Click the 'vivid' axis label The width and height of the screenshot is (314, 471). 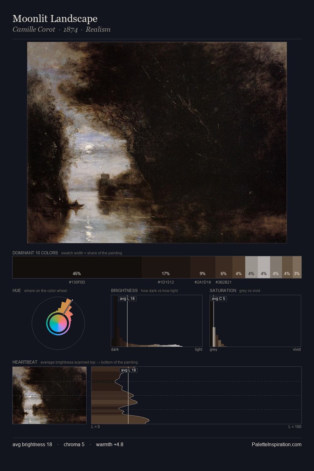[297, 349]
